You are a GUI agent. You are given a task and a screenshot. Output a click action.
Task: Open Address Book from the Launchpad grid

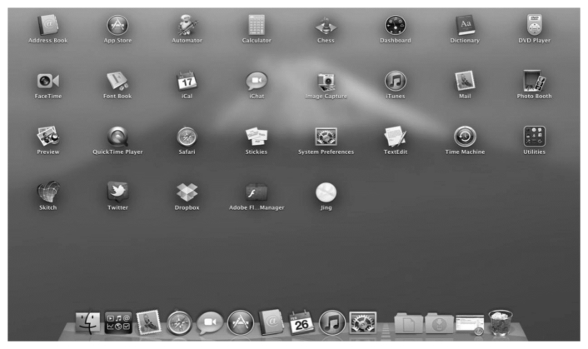48,25
